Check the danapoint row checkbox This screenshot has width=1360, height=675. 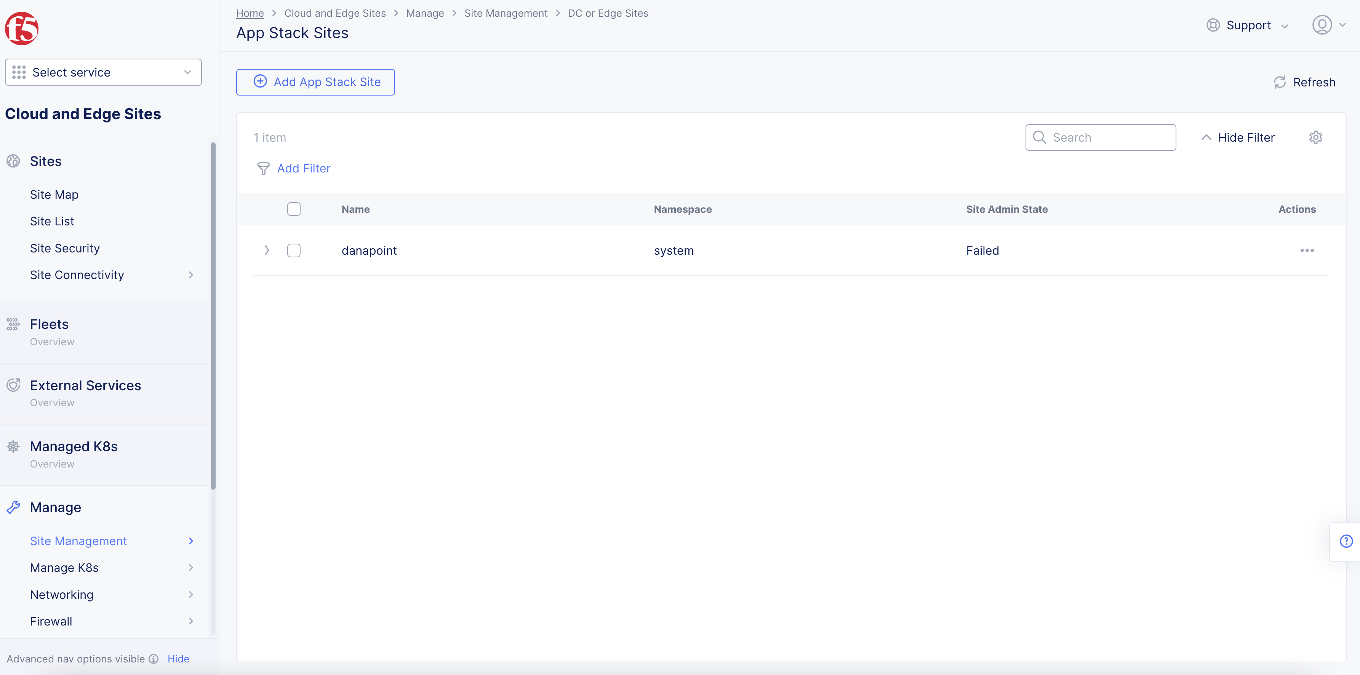[x=294, y=251]
